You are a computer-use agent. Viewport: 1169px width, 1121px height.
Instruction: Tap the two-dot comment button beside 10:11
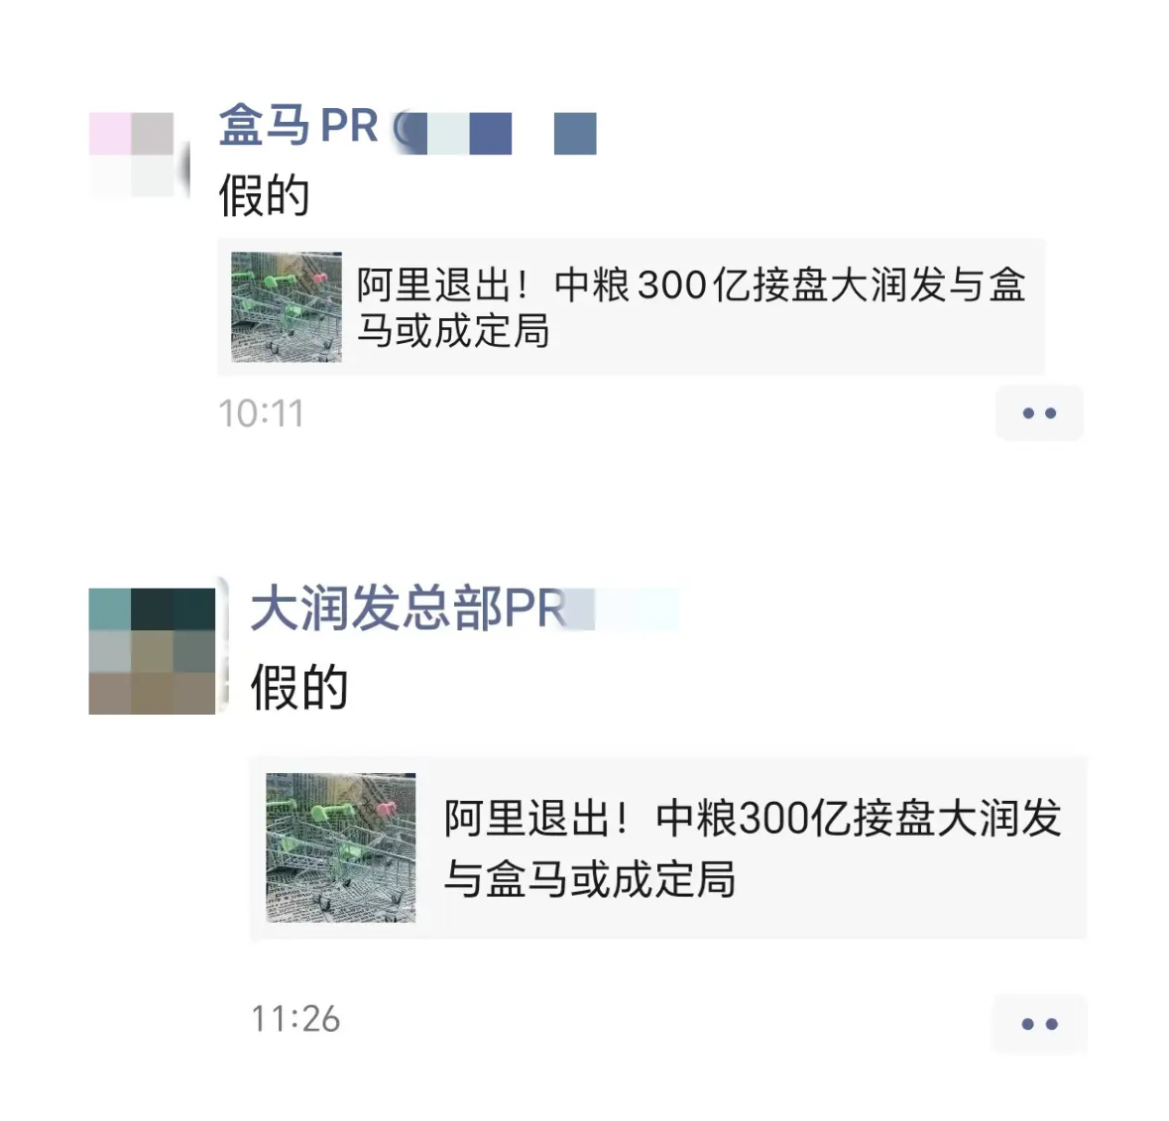[x=1039, y=413]
